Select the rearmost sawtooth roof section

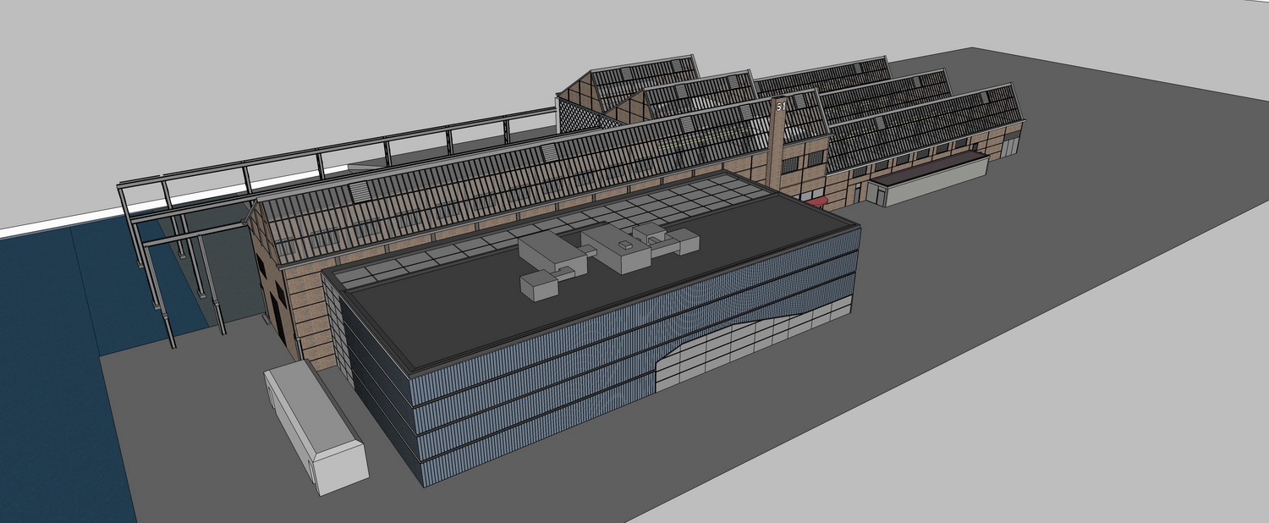tap(645, 80)
